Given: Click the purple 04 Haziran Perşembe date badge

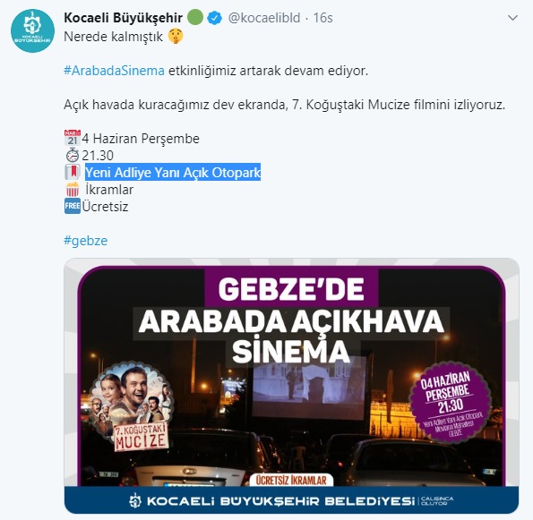Looking at the screenshot, I should click(451, 403).
